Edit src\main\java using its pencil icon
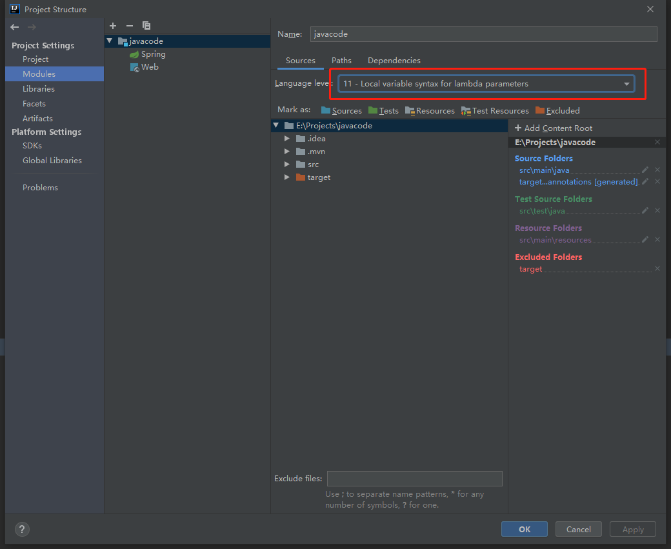This screenshot has width=671, height=549. pos(644,170)
